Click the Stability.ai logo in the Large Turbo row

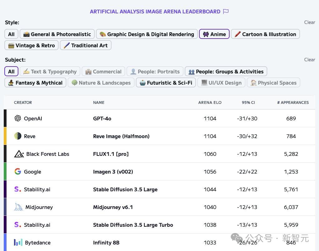(x=18, y=225)
